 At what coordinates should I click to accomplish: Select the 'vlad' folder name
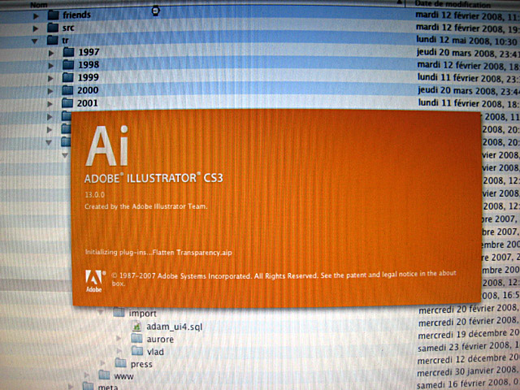point(155,352)
